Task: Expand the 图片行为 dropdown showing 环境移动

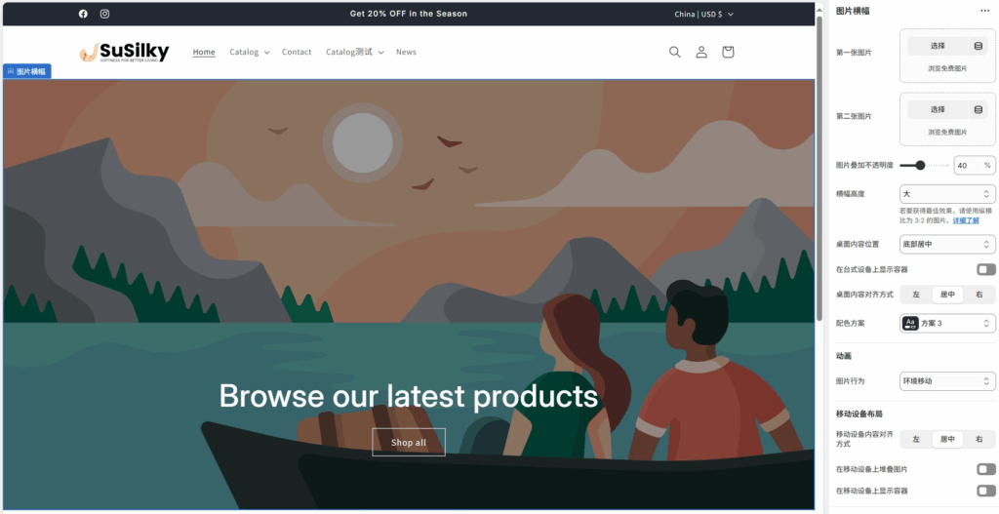Action: point(946,380)
